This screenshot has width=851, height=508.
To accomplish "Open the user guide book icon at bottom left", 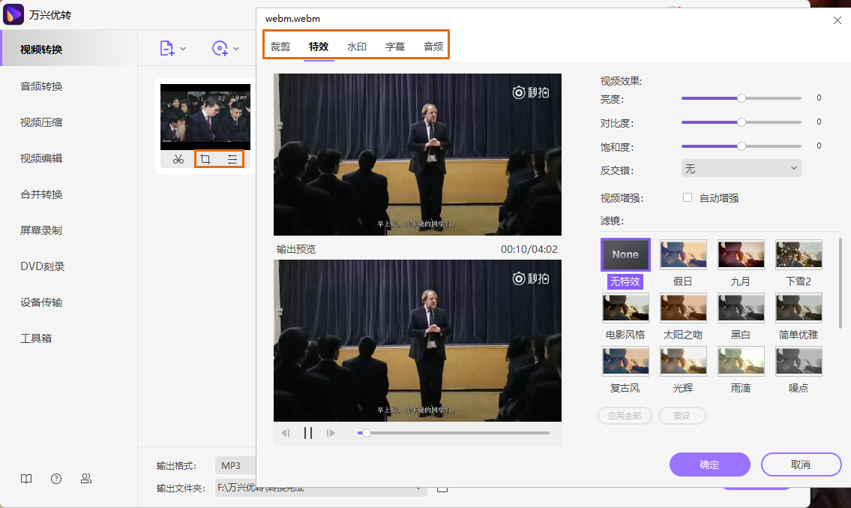I will coord(26,479).
